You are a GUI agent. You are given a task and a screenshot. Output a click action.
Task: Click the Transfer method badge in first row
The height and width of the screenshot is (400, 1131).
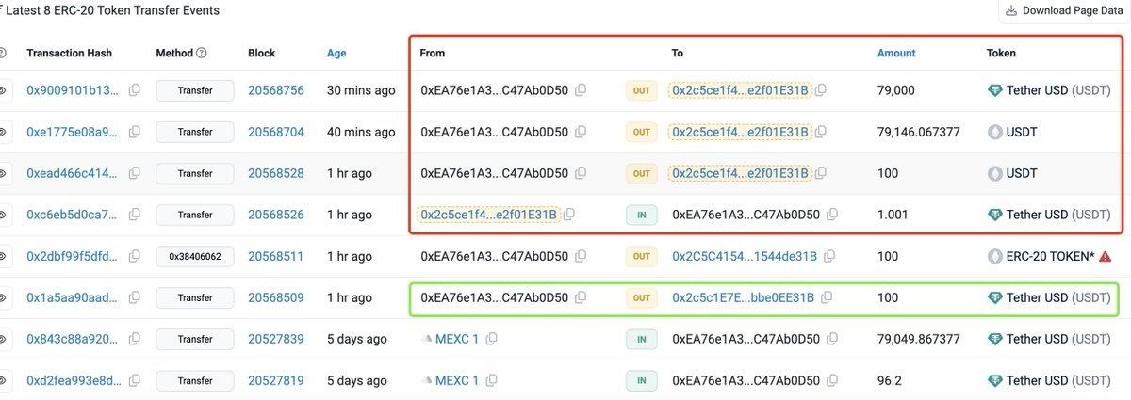click(195, 90)
